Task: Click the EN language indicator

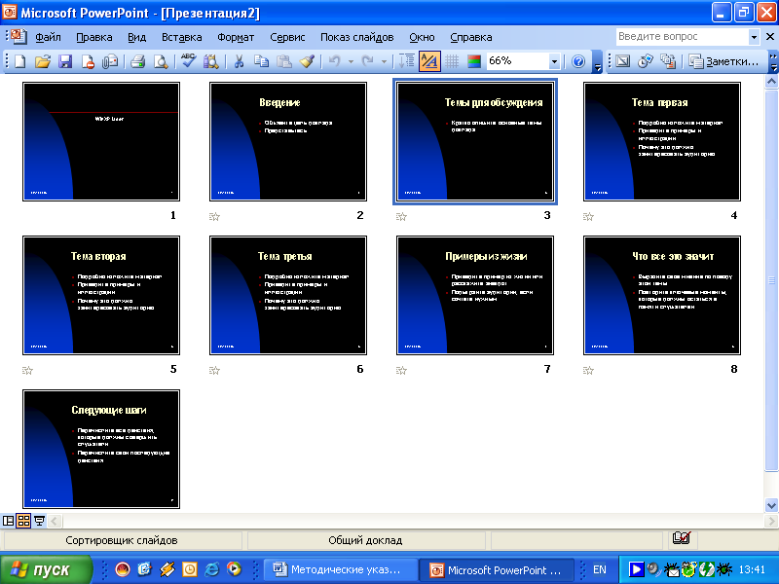Action: [x=600, y=569]
